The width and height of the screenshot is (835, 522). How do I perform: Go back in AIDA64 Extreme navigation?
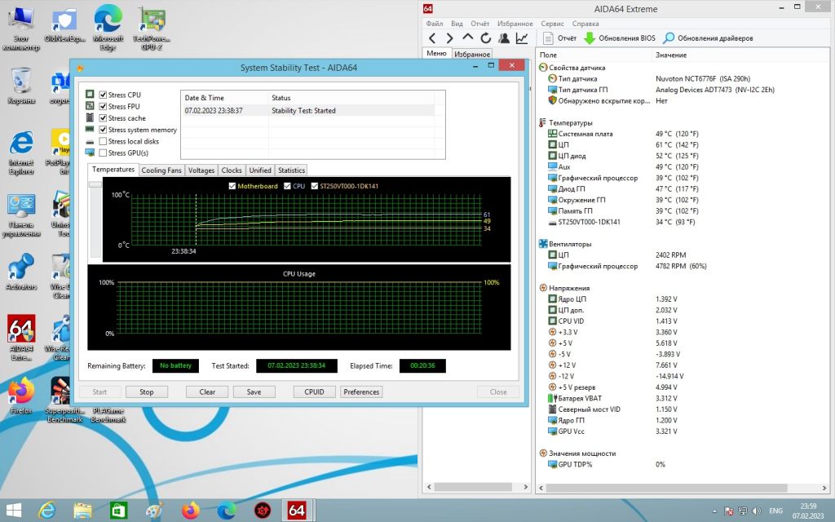coord(432,38)
